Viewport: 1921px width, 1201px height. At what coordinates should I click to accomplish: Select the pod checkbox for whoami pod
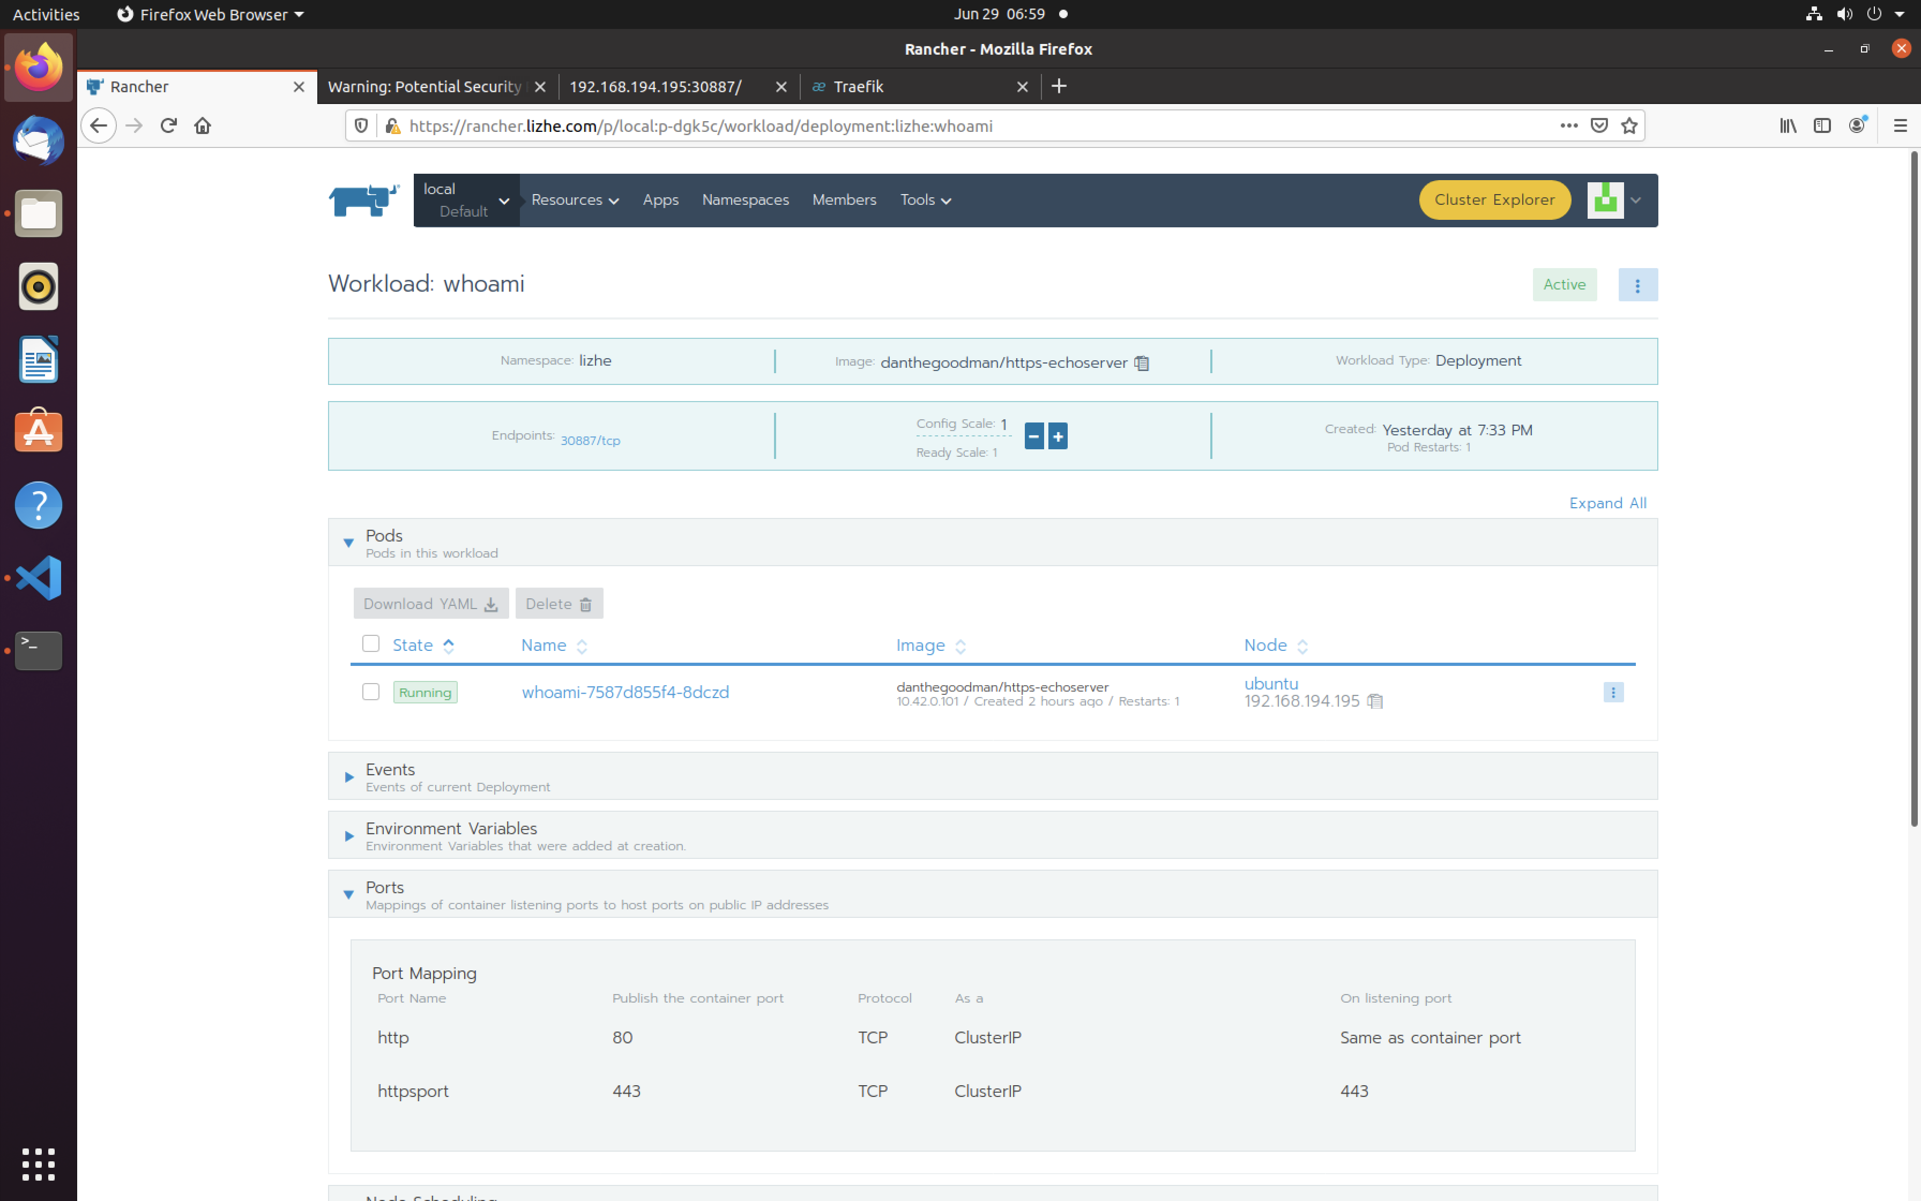pos(371,691)
